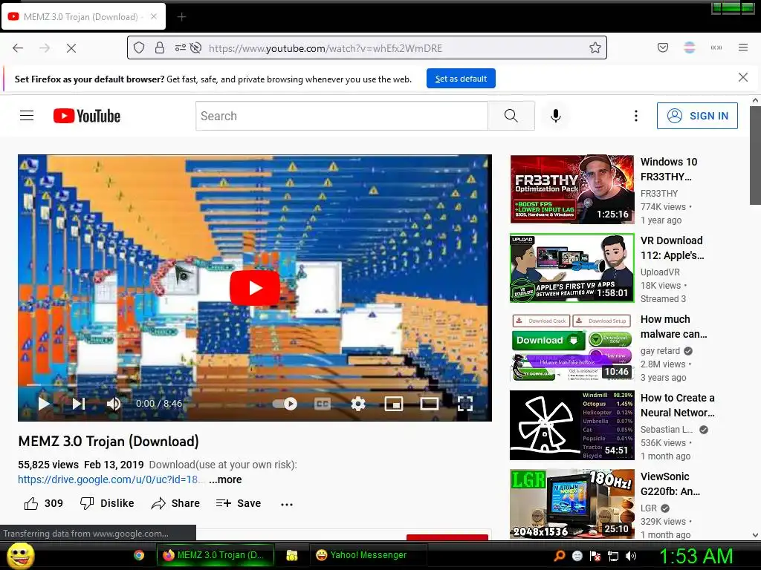Image resolution: width=761 pixels, height=570 pixels.
Task: Submit search with the magnifier button
Action: click(511, 116)
